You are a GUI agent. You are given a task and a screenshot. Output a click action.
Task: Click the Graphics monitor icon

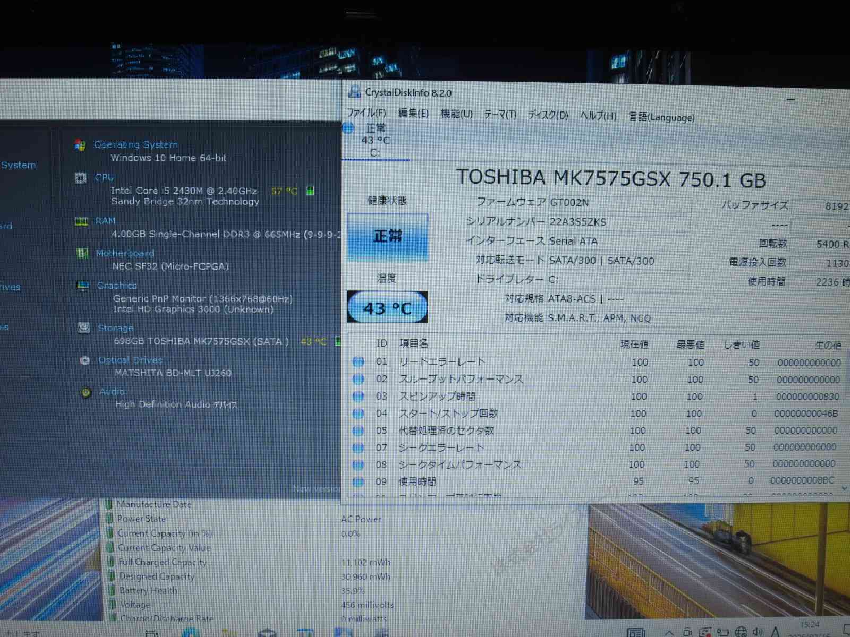coord(83,286)
